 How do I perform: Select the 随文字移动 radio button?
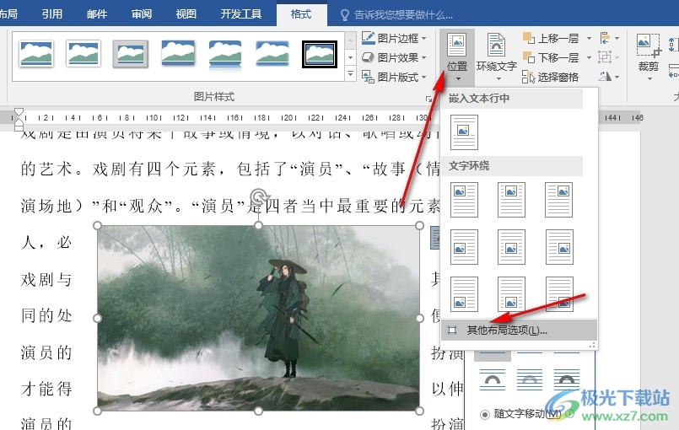(x=485, y=415)
